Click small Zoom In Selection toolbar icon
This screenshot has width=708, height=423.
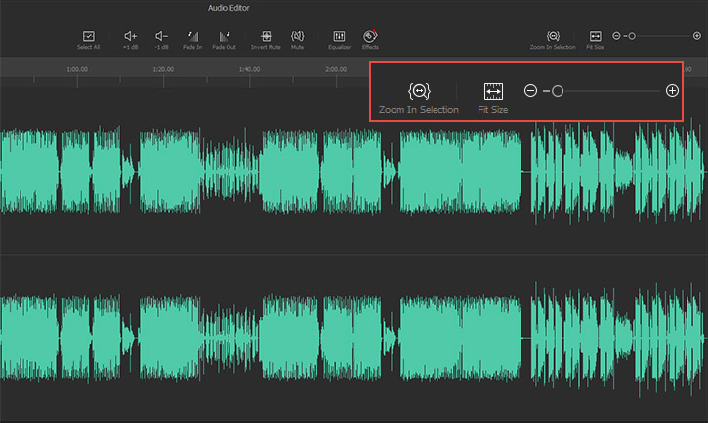[x=553, y=37]
